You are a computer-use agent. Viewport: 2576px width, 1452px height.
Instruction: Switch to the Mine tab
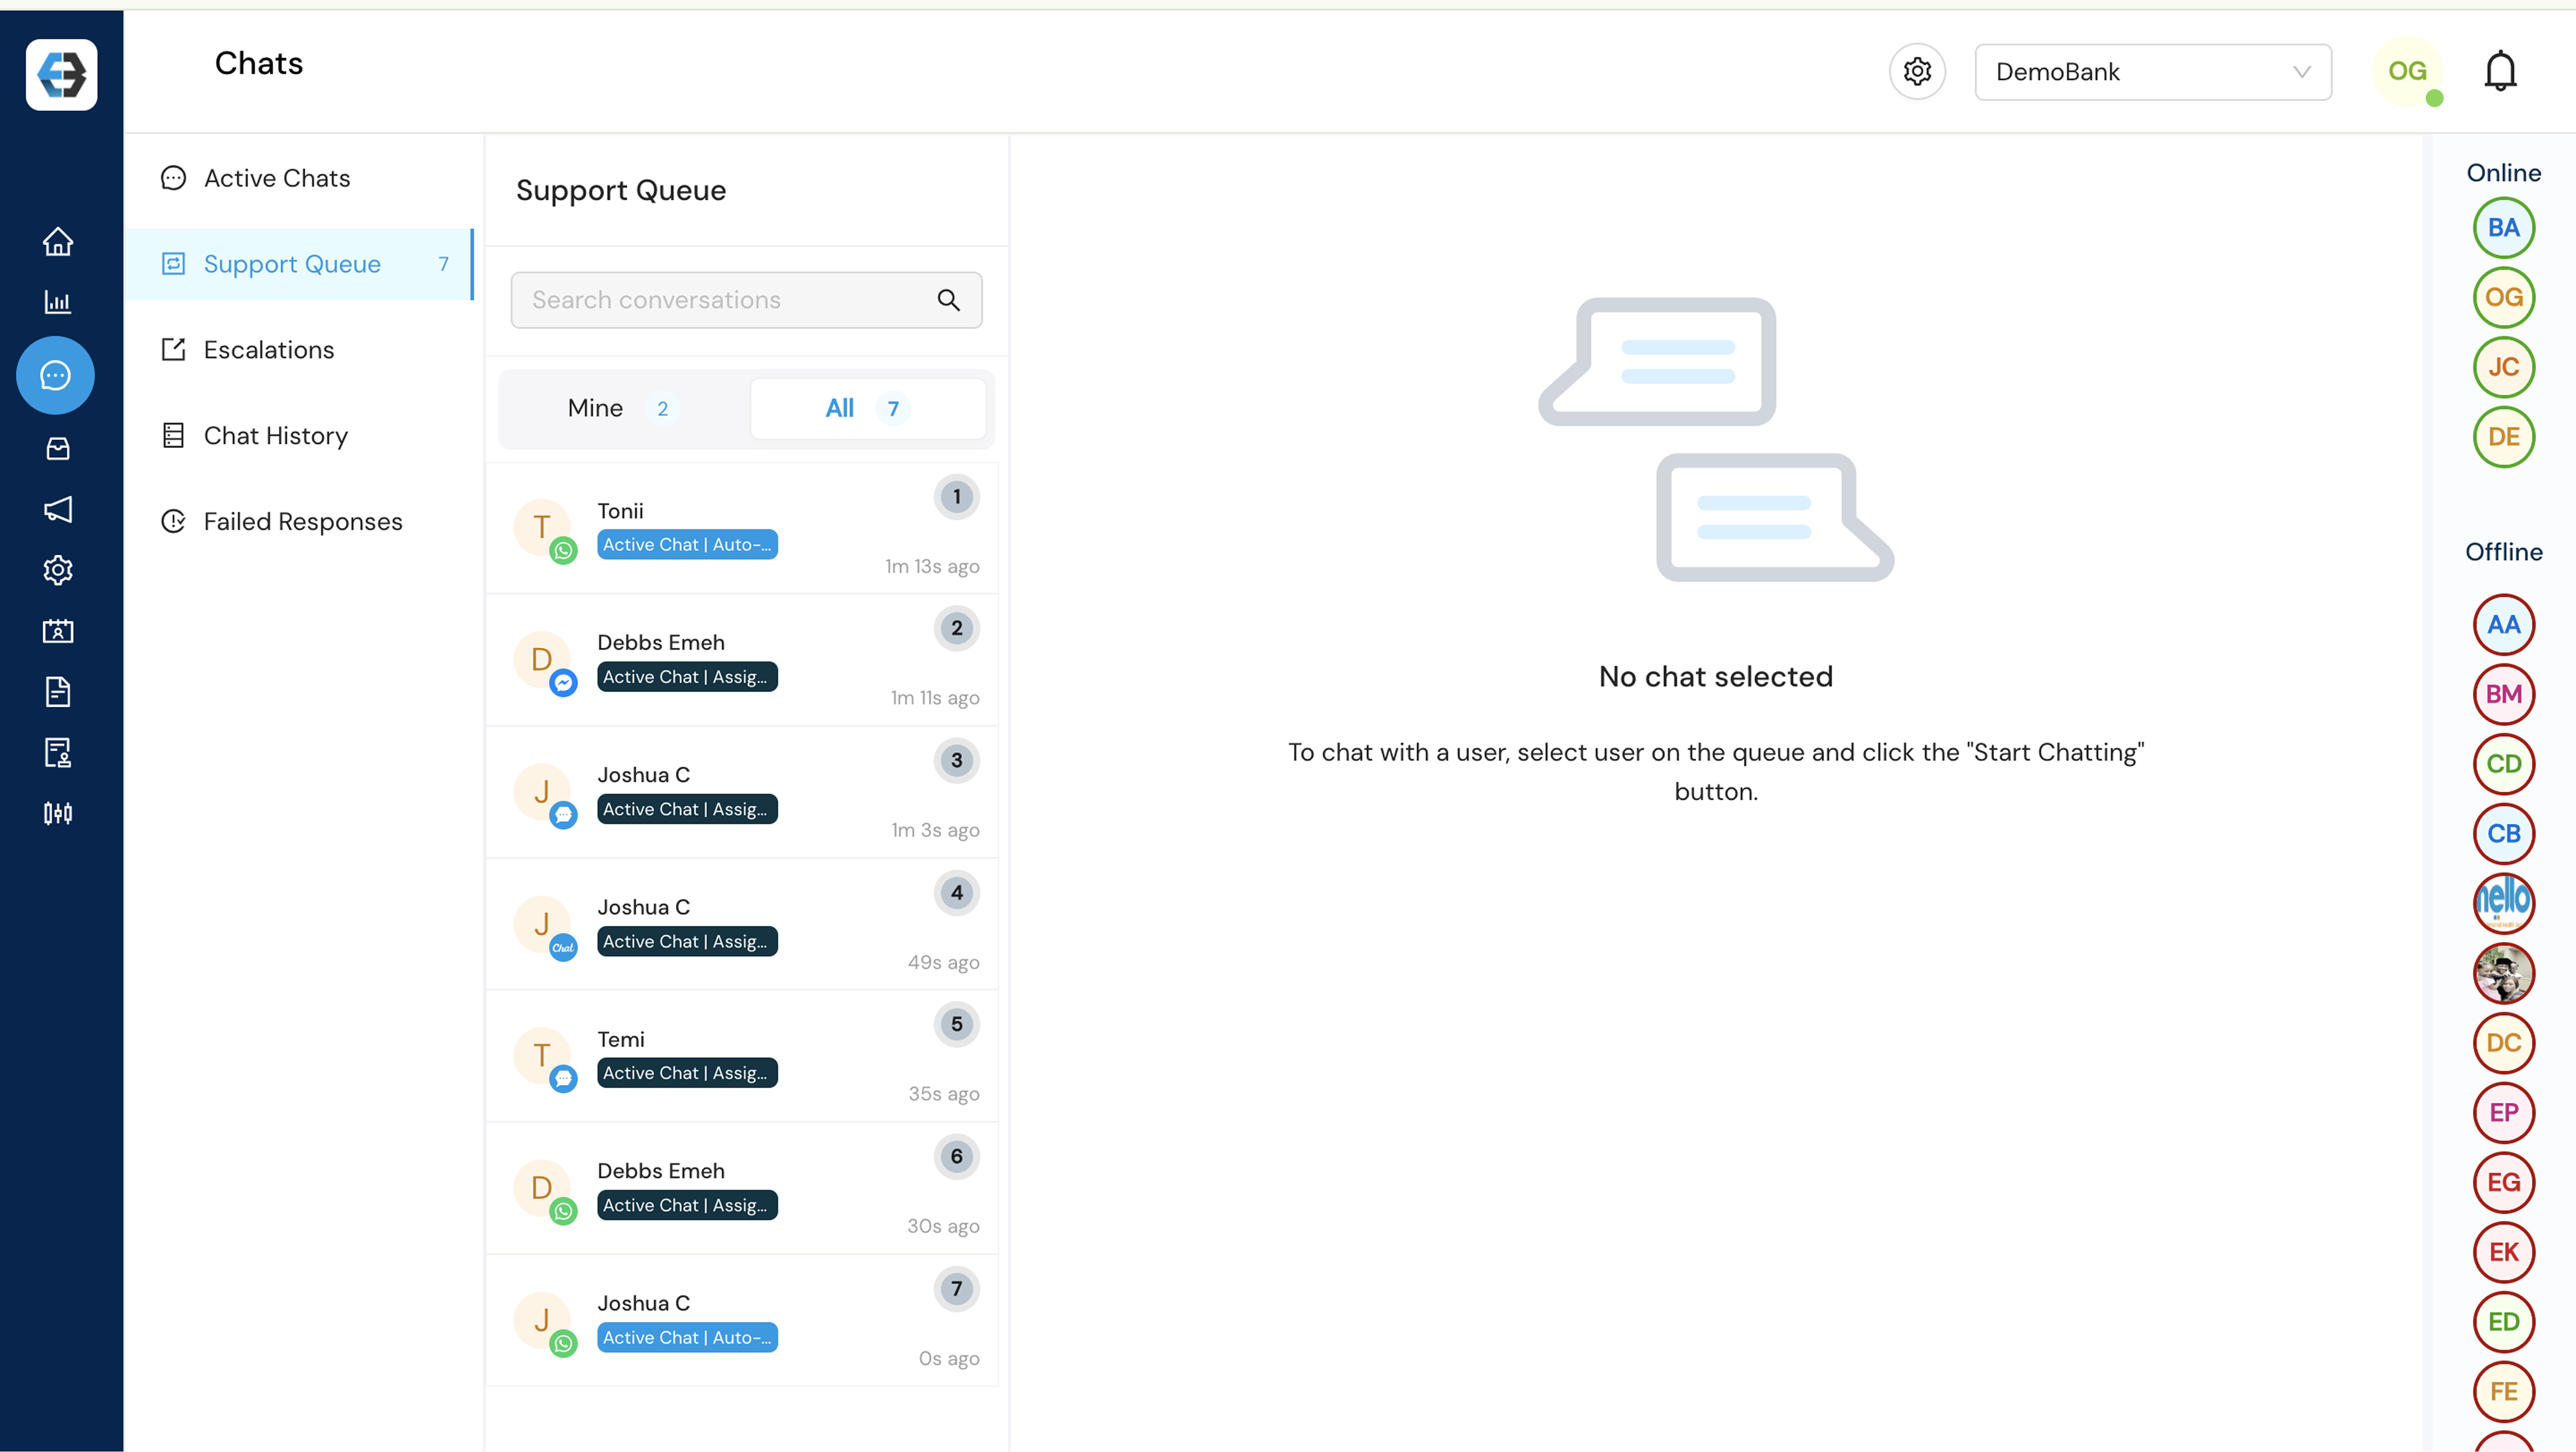tap(624, 409)
